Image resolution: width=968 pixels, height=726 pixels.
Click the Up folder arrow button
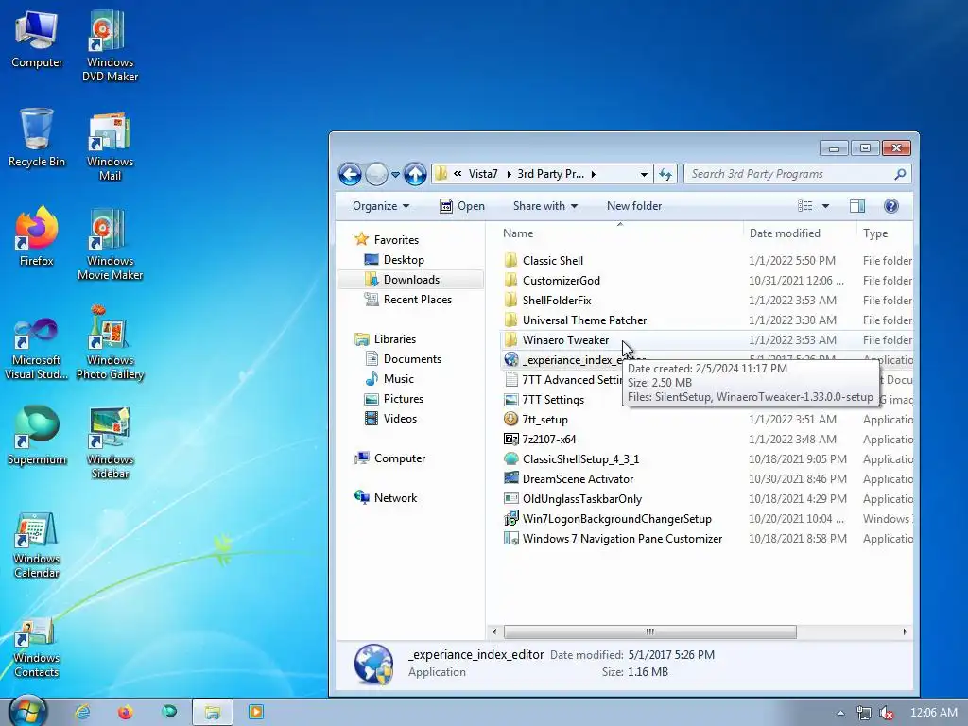tap(416, 175)
